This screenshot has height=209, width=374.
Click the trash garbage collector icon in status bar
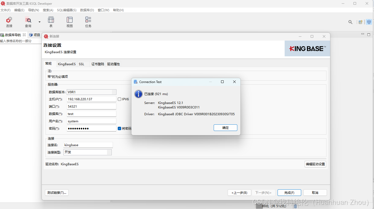[x=295, y=206]
